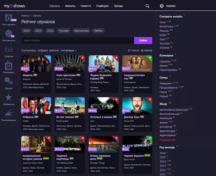
Task: Open My series sidebar icon
Action: (9, 18)
